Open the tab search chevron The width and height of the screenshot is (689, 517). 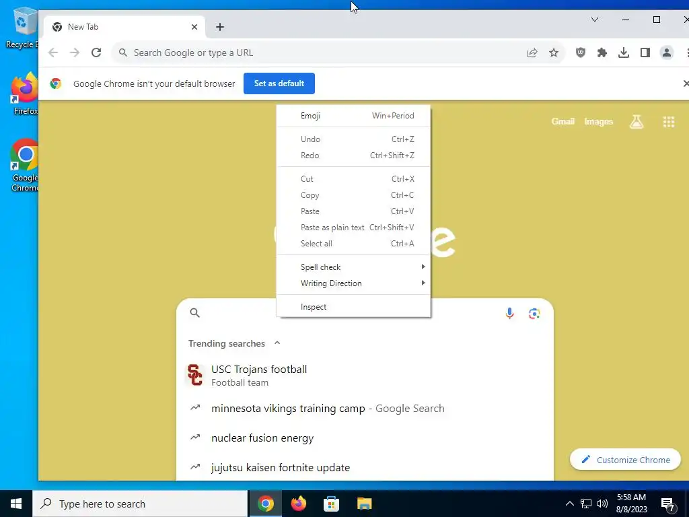click(x=595, y=20)
